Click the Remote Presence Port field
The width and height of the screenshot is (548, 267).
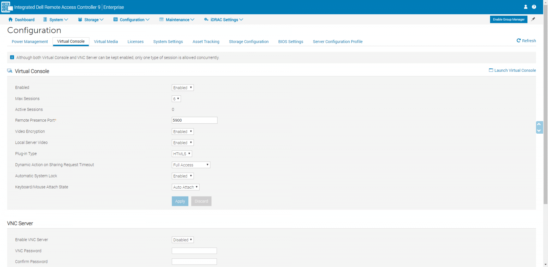(x=195, y=120)
